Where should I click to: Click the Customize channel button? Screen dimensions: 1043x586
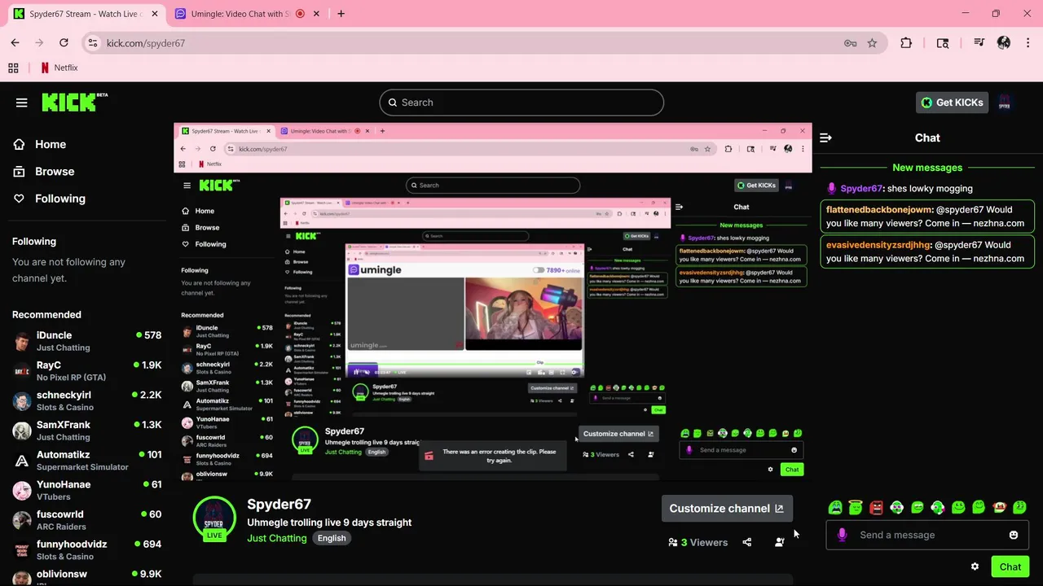pos(726,508)
